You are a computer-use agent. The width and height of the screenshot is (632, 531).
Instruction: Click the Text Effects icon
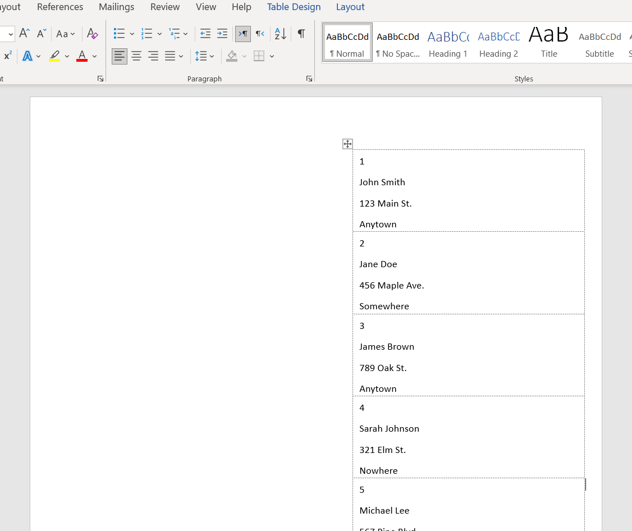coord(26,56)
